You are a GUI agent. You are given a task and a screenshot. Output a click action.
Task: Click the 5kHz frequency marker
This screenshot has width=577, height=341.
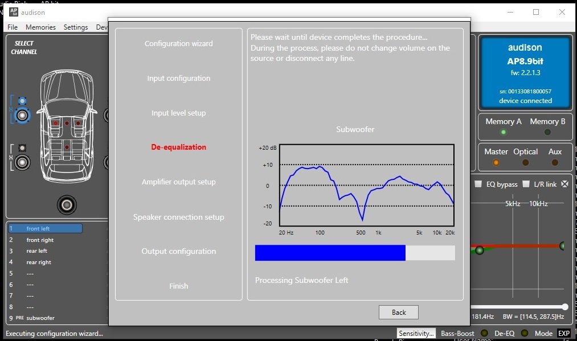tap(513, 203)
